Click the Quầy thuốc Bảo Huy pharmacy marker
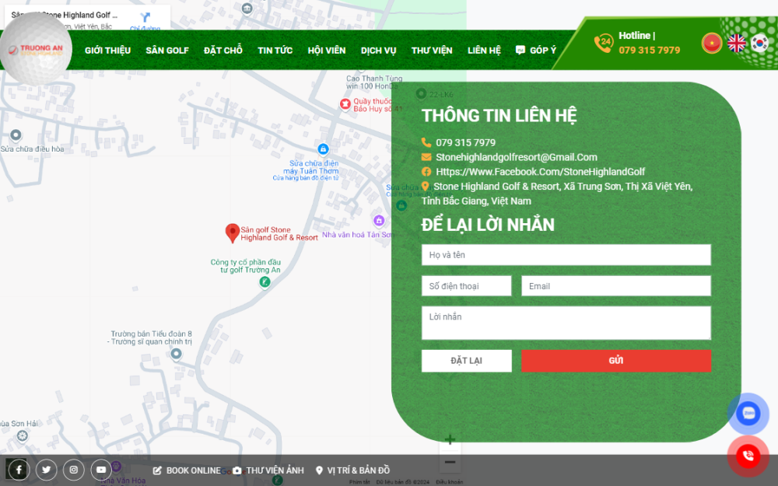The width and height of the screenshot is (778, 486). pos(345,105)
